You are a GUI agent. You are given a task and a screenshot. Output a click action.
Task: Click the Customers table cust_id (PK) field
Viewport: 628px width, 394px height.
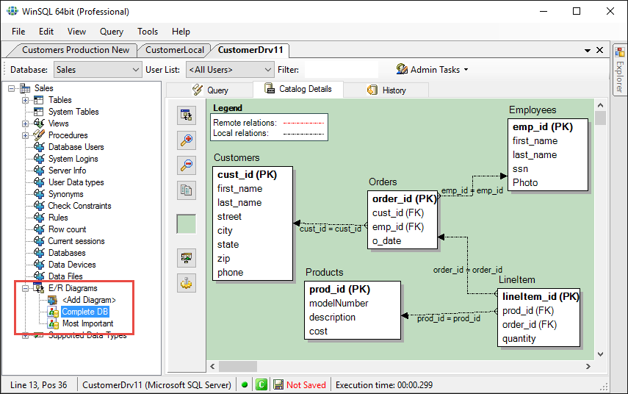[247, 175]
